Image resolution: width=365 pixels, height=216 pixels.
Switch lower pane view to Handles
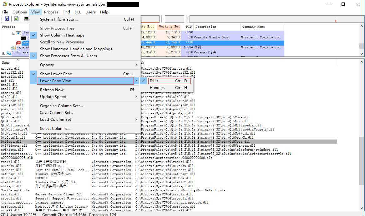tap(166, 88)
